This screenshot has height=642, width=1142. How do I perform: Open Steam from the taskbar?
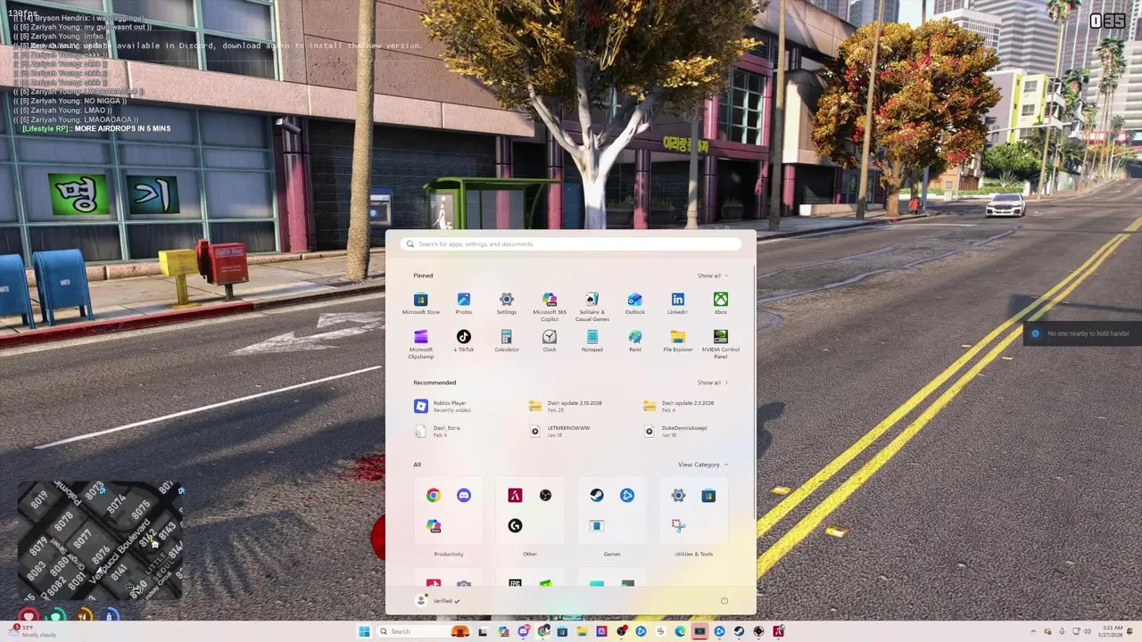pyautogui.click(x=739, y=631)
